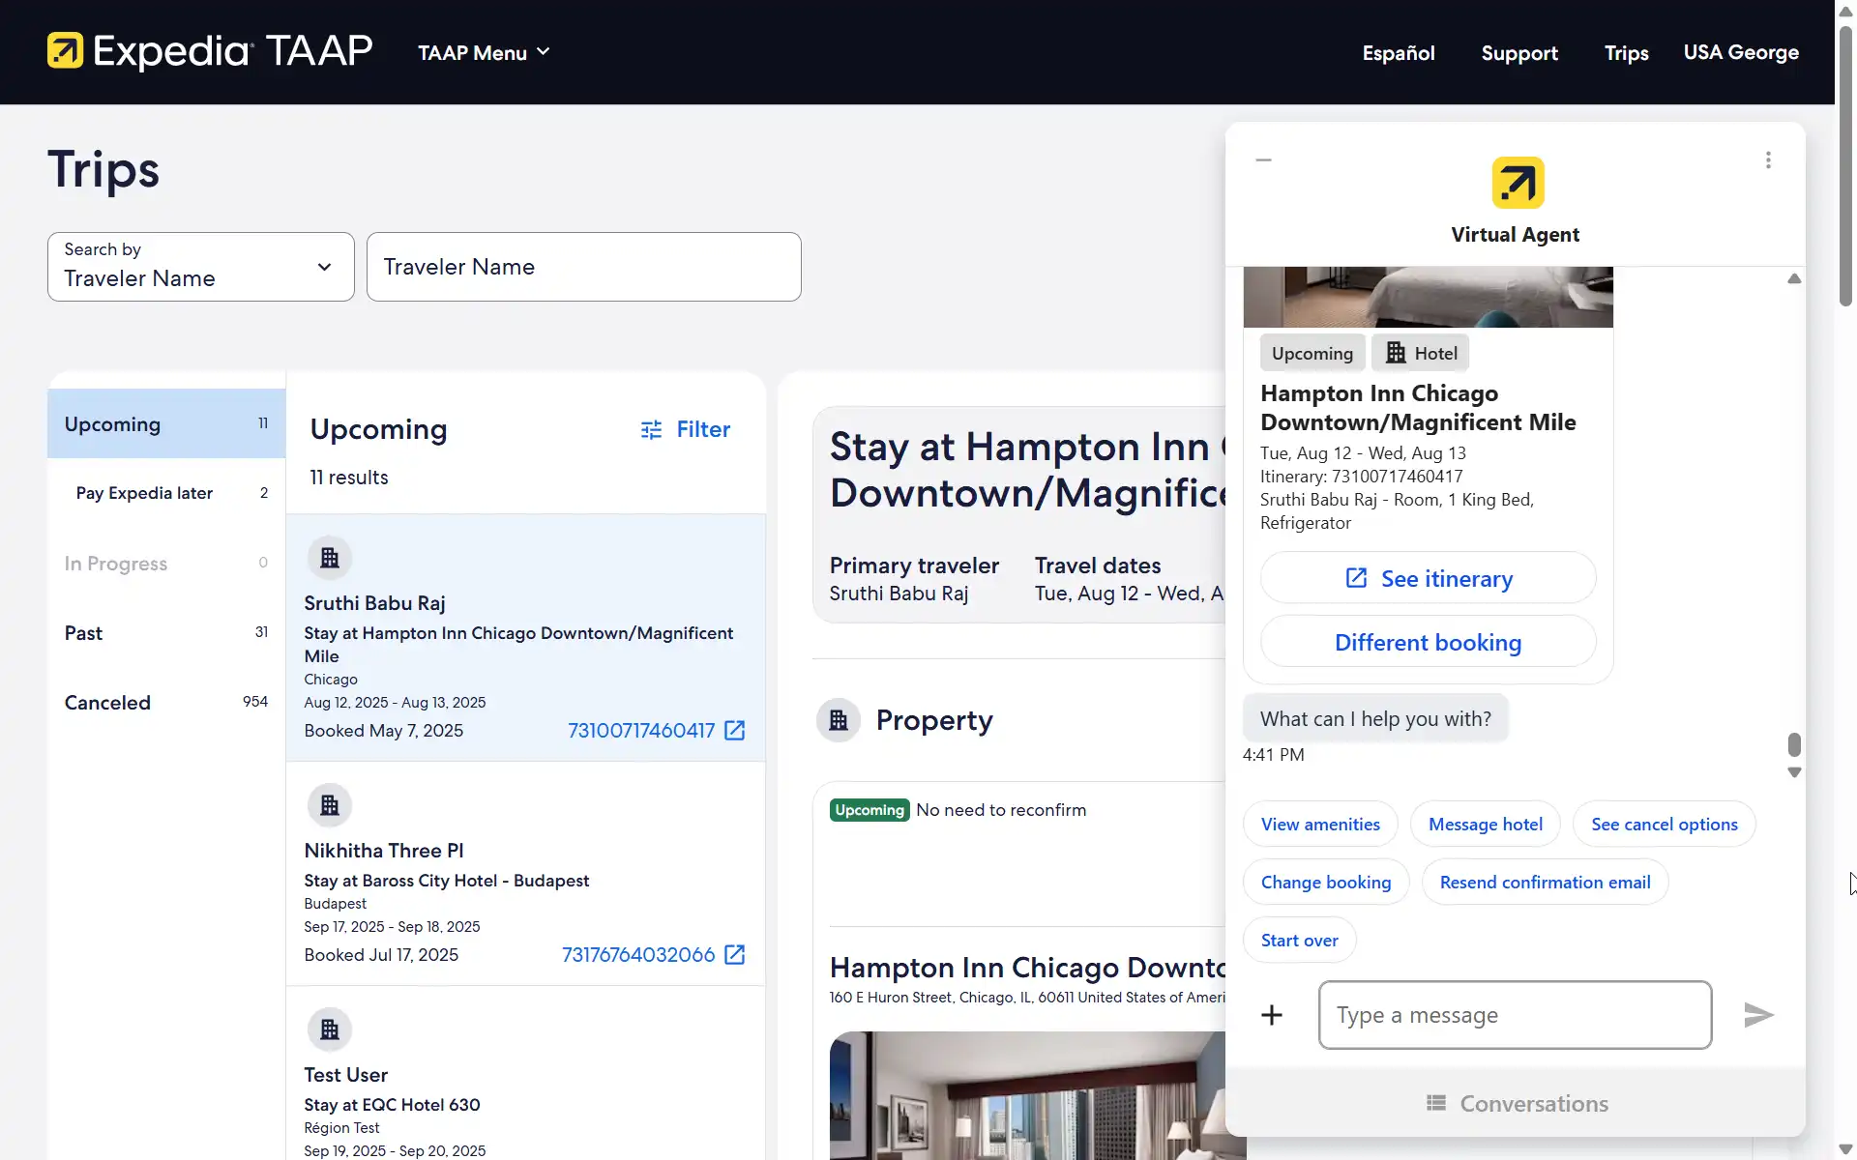Choose the See cancel options quick reply
Viewport: 1857px width, 1160px height.
[1665, 825]
